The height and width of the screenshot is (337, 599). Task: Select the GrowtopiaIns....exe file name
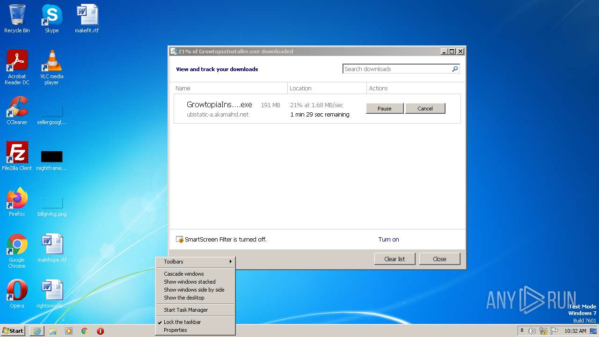[x=219, y=104]
